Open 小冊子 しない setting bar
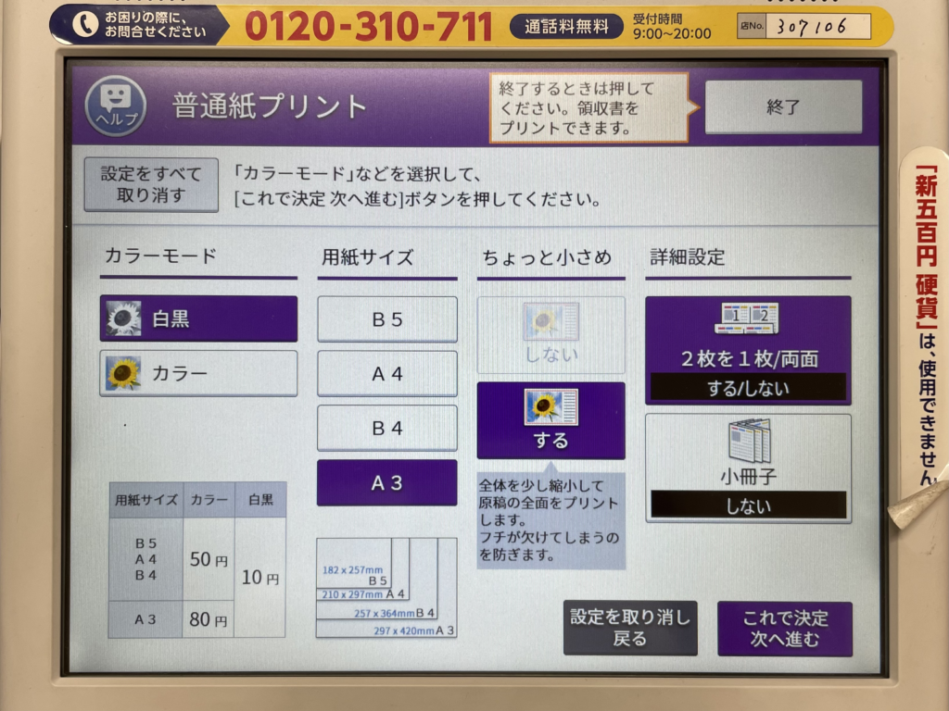 (748, 505)
